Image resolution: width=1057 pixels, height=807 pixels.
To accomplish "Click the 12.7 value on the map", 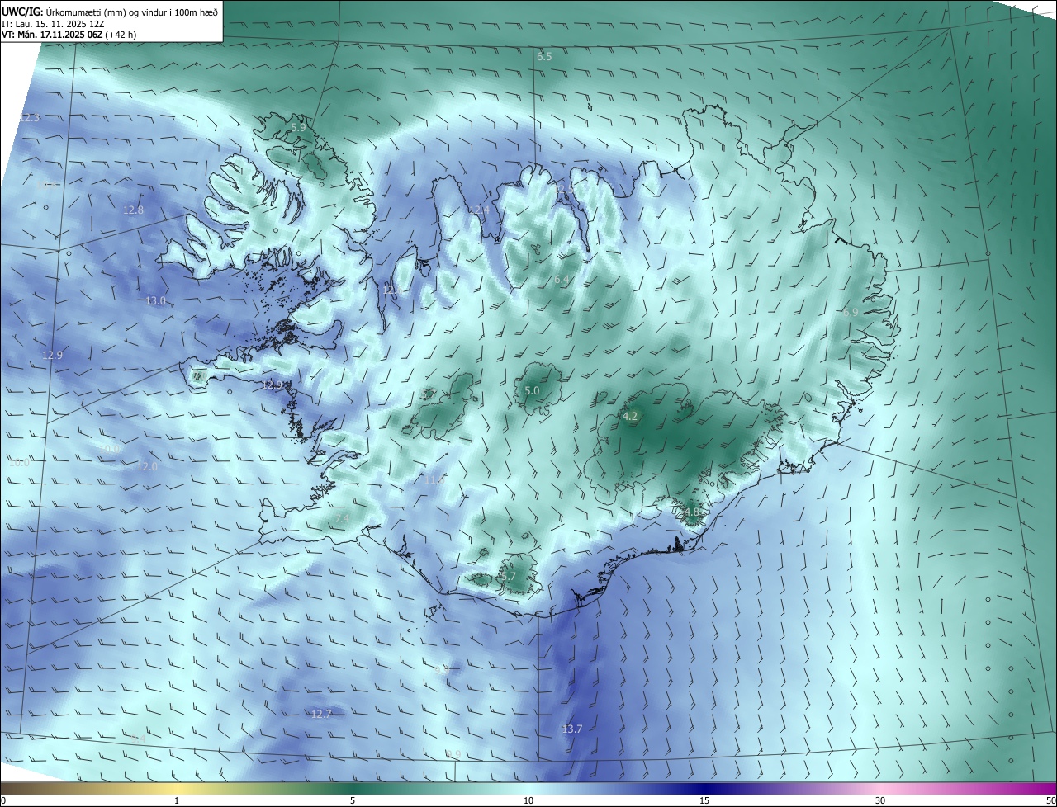I will click(321, 714).
